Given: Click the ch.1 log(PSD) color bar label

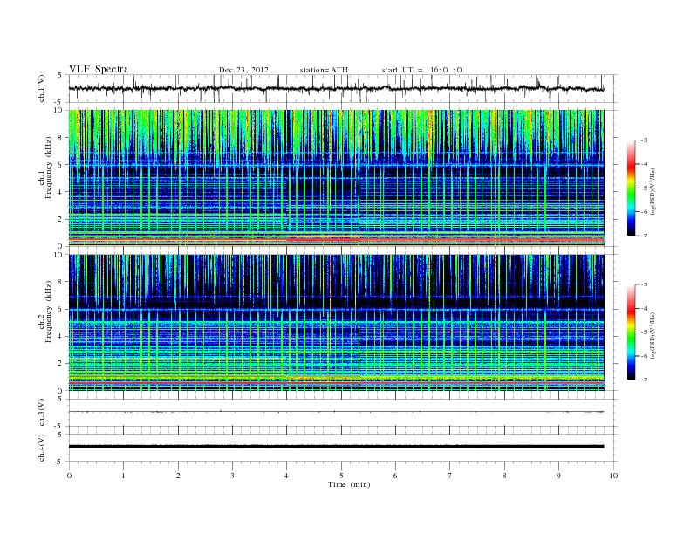Looking at the screenshot, I should point(653,191).
